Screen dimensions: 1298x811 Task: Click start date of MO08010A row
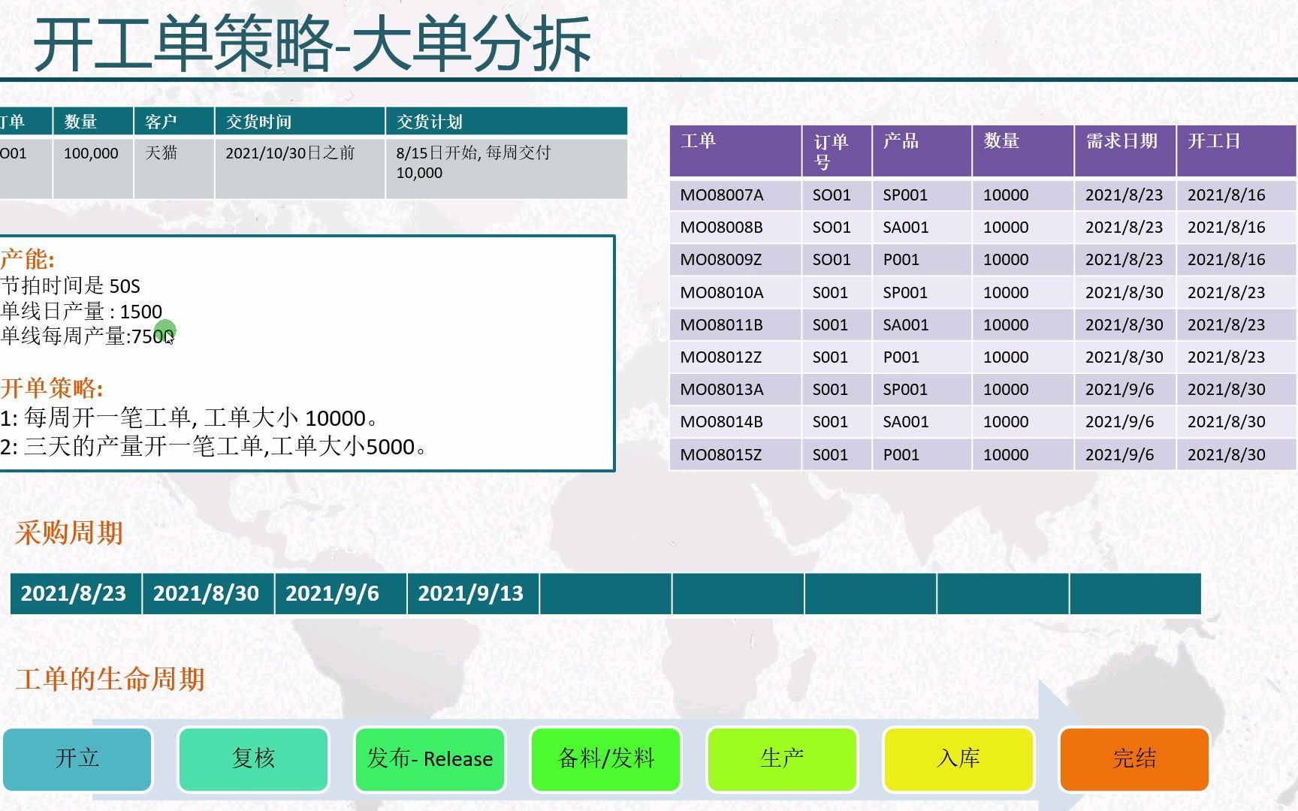coord(1236,293)
